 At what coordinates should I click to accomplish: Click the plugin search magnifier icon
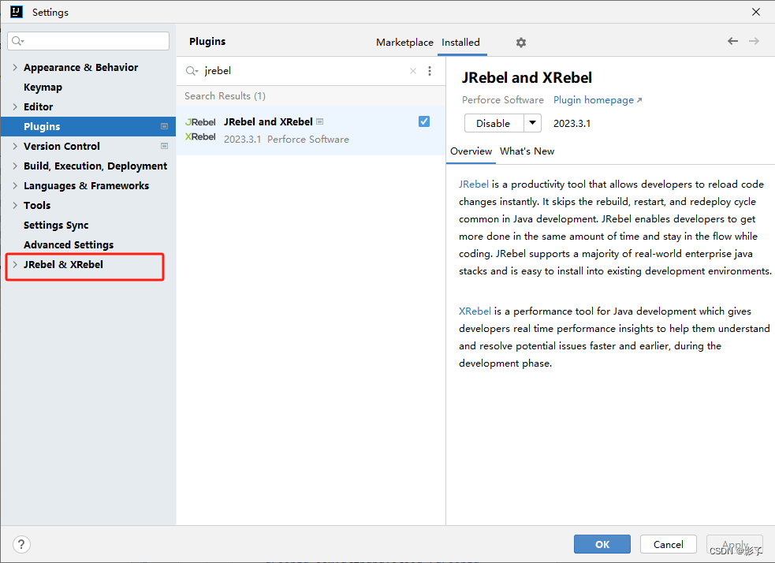coord(192,71)
